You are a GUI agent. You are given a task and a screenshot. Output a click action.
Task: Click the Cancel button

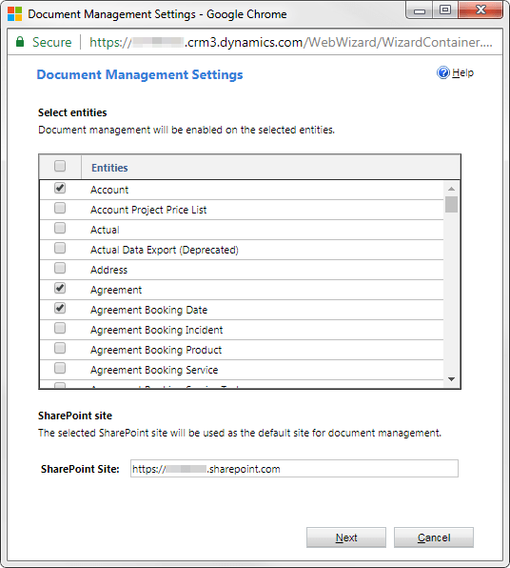pos(434,538)
